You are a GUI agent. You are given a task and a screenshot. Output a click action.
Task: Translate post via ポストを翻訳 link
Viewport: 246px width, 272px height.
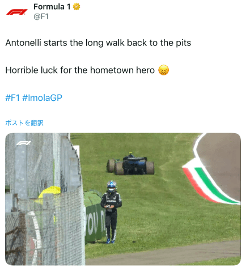[24, 123]
